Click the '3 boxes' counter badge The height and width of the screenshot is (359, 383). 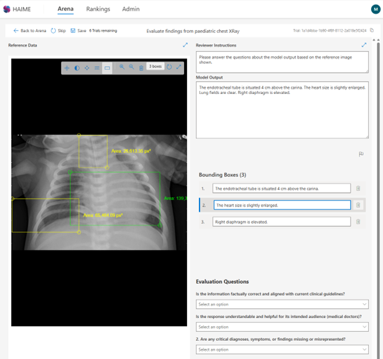click(x=155, y=66)
